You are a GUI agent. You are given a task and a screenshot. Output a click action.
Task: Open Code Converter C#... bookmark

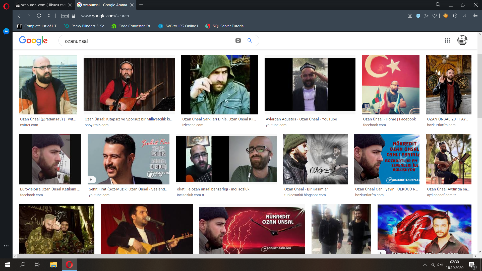point(132,26)
